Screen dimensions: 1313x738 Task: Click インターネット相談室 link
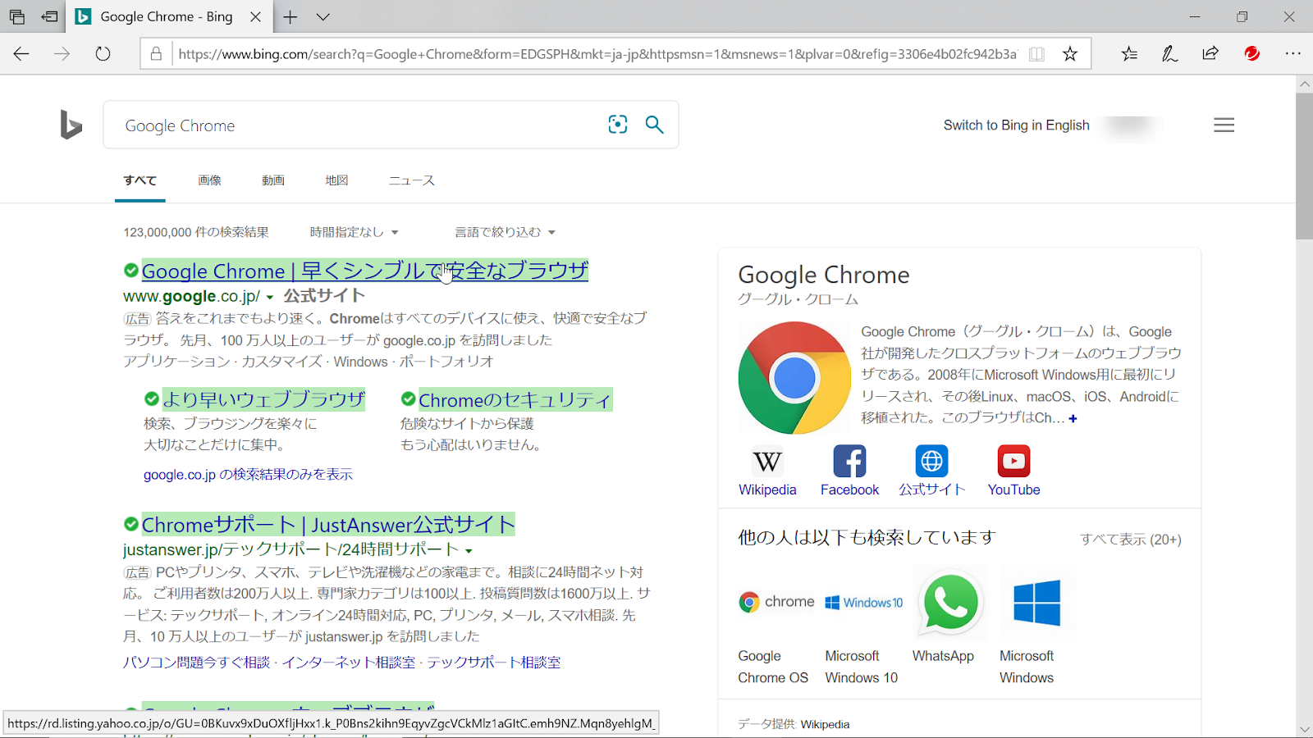pyautogui.click(x=349, y=662)
